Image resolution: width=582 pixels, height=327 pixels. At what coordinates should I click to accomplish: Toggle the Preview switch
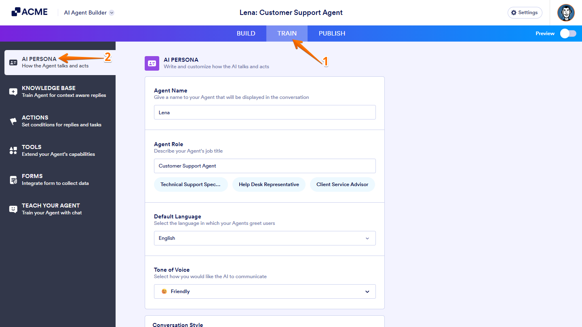point(568,34)
